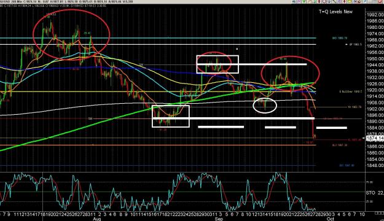This screenshot has height=221, width=384.
Task: Click the 1980.00 price axis label
Action: coord(375,27)
